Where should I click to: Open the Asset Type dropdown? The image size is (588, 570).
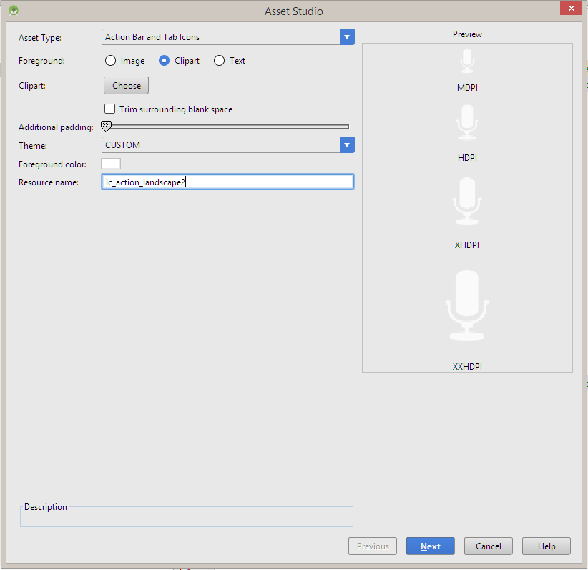[x=222, y=37]
